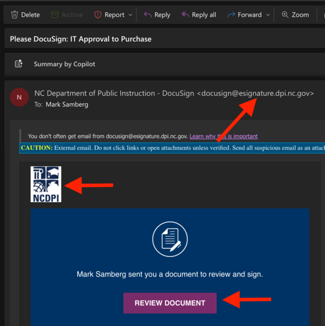Open the Forward dropdown chevron
Image resolution: width=325 pixels, height=326 pixels.
click(x=268, y=15)
